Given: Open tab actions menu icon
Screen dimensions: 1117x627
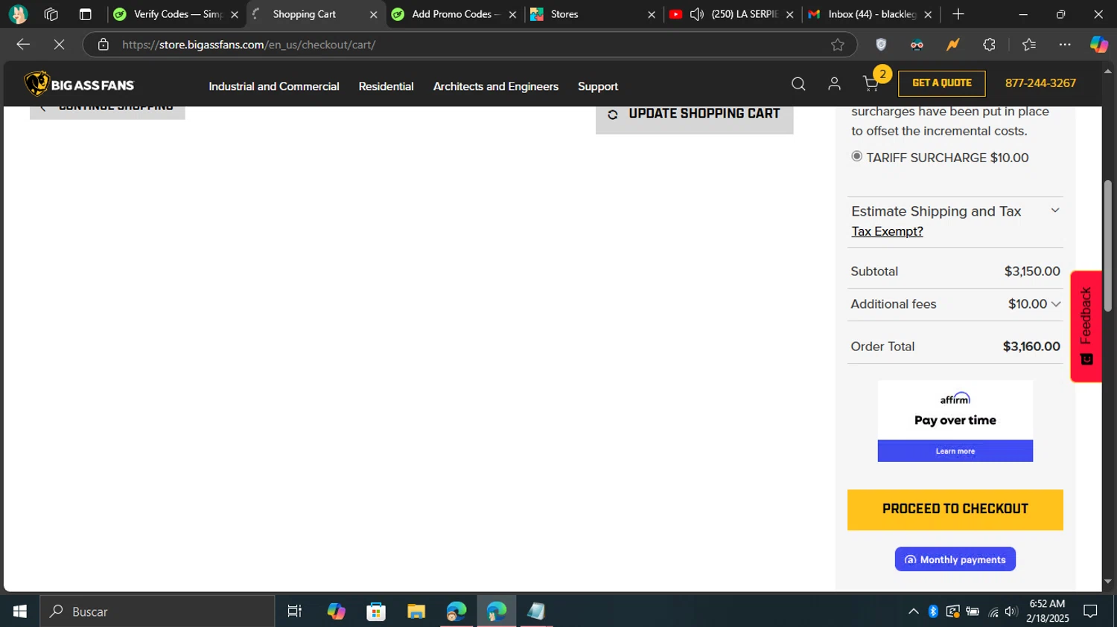Looking at the screenshot, I should click(85, 14).
